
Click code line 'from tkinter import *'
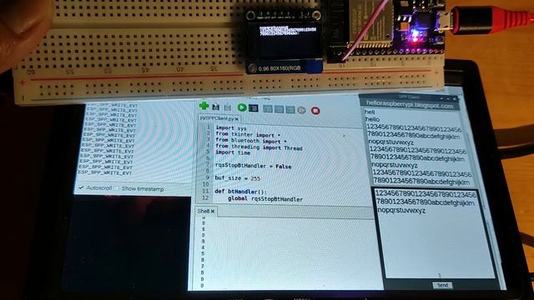coord(248,135)
